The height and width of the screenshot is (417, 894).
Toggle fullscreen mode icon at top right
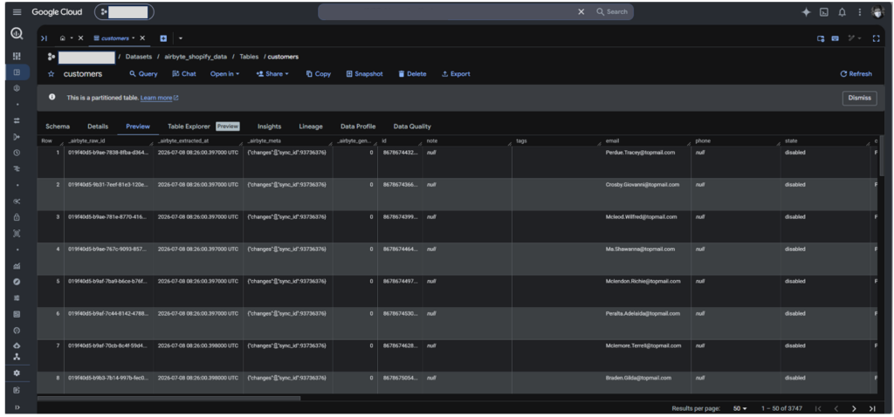tap(877, 38)
